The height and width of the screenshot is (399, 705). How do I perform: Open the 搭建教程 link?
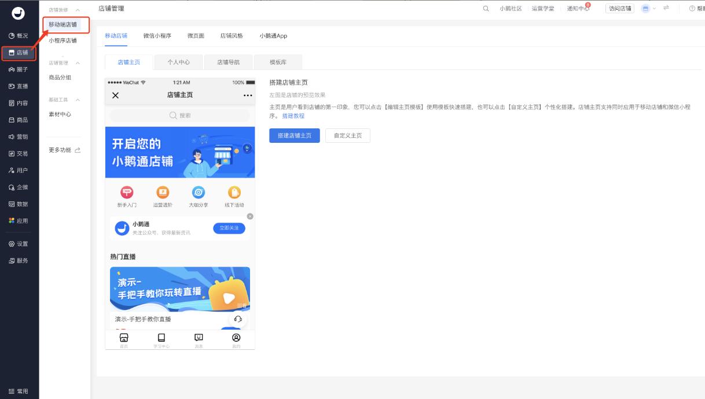(x=293, y=116)
